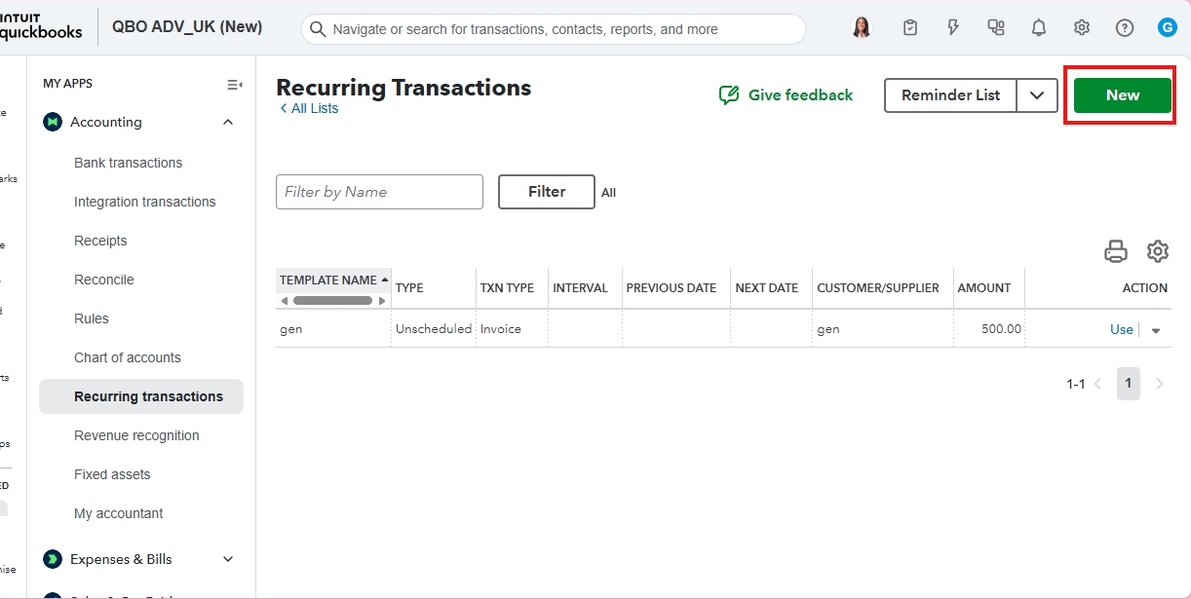Open Integration transactions

(x=145, y=202)
